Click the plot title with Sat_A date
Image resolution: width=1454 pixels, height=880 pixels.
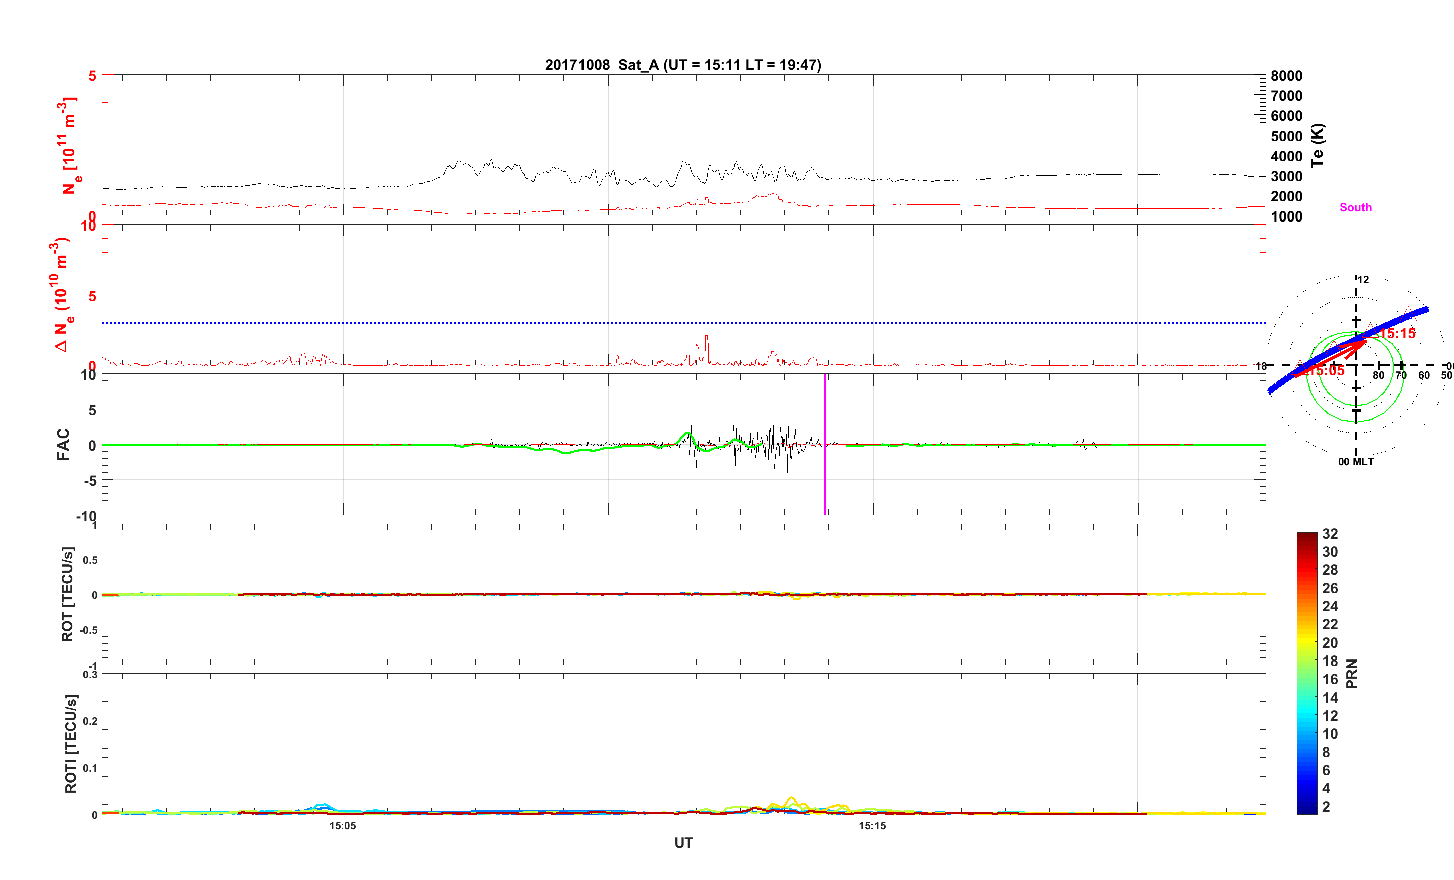(x=683, y=65)
